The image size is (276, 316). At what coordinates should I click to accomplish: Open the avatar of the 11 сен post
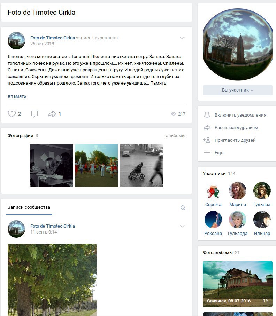pos(16,229)
